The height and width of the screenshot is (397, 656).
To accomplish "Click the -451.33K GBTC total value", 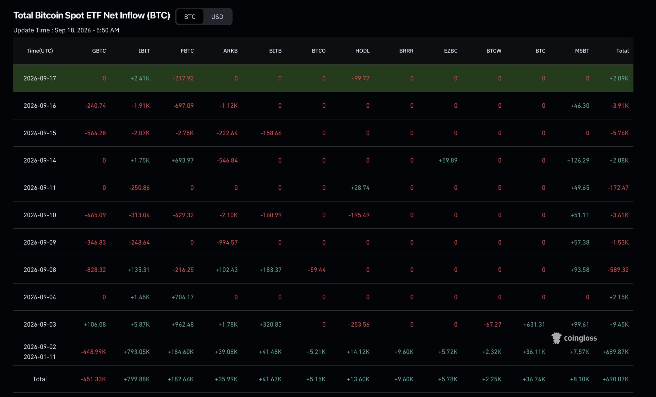I will coord(93,379).
